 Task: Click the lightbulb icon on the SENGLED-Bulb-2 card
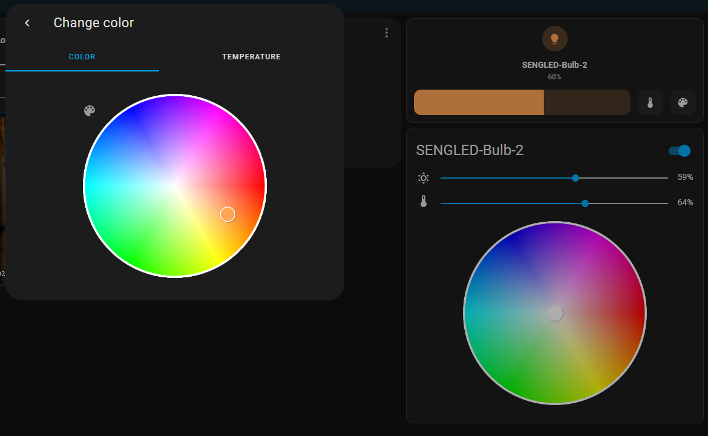click(x=554, y=38)
